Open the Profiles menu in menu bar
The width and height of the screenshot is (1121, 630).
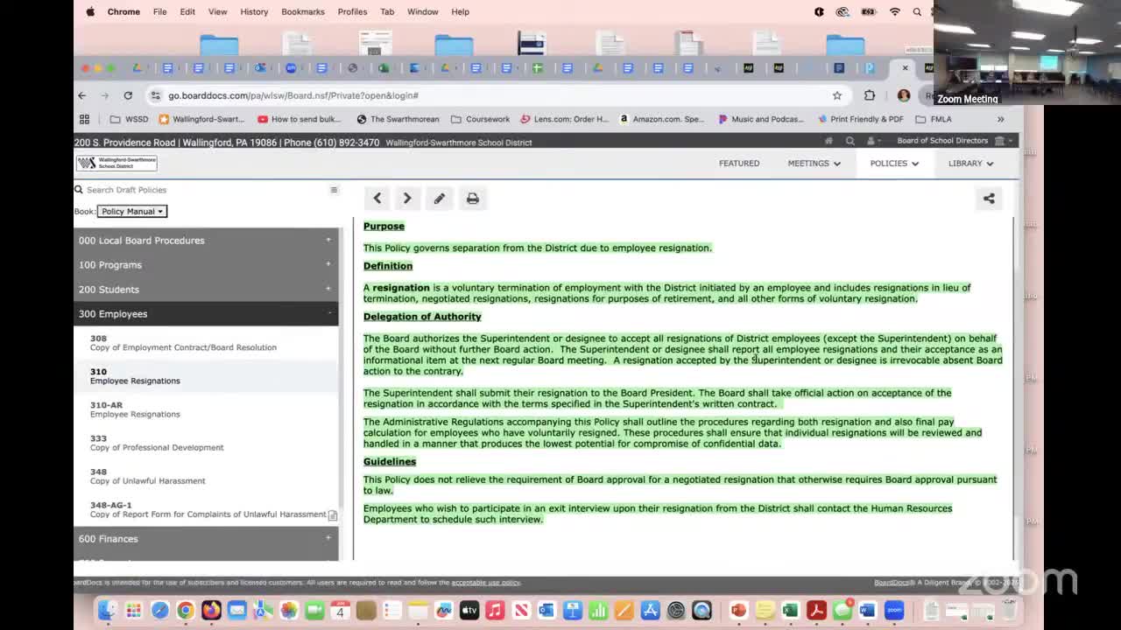pyautogui.click(x=352, y=11)
